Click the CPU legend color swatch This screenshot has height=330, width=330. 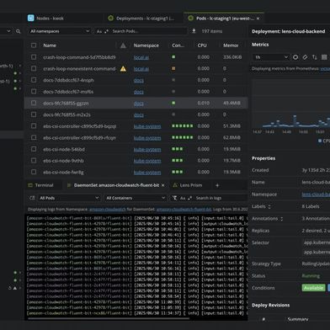(320, 141)
